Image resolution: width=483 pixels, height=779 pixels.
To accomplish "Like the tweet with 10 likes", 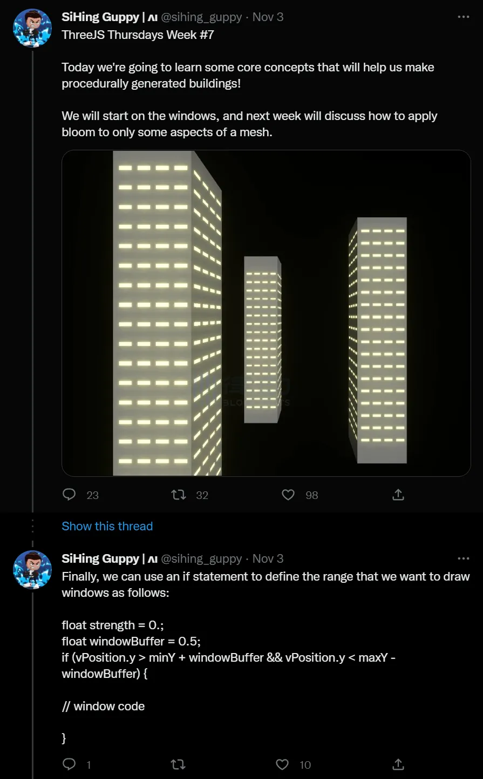I will (x=282, y=764).
